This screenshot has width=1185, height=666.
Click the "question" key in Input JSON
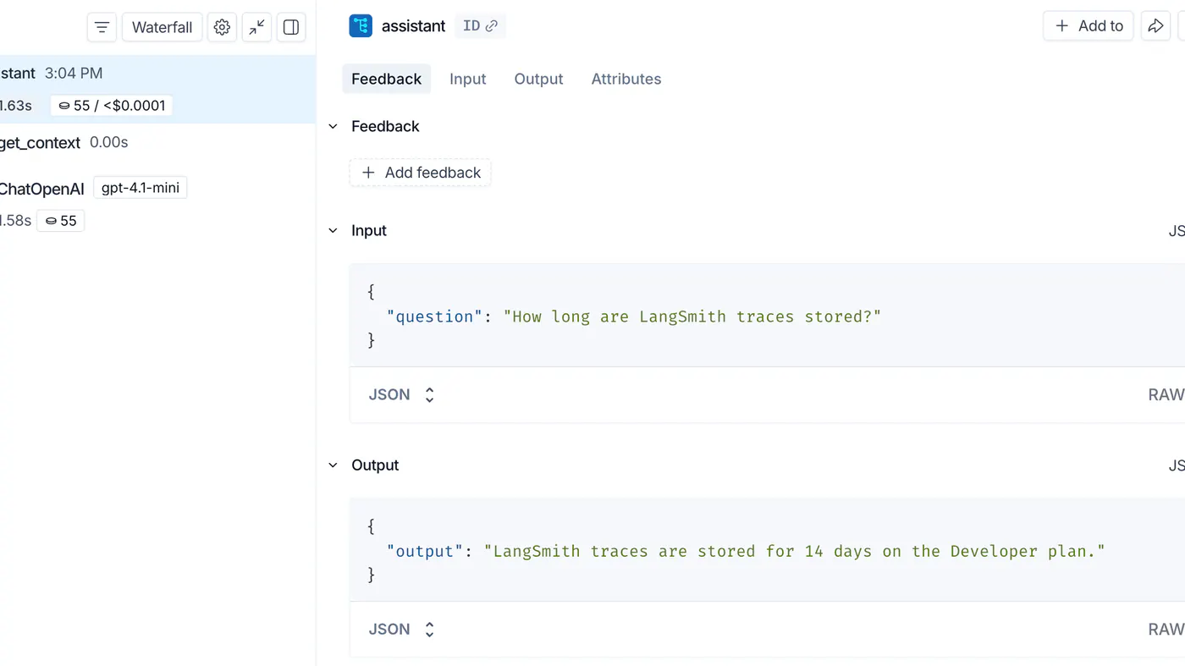(435, 316)
